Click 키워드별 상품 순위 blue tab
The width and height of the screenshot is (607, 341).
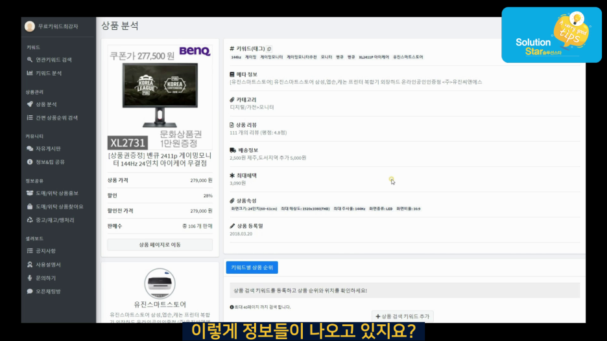tap(252, 267)
